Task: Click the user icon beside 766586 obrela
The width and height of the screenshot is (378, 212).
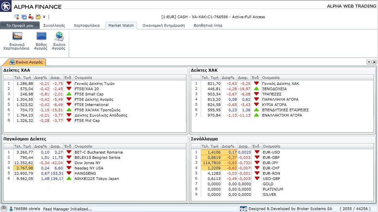Action: click(11, 209)
